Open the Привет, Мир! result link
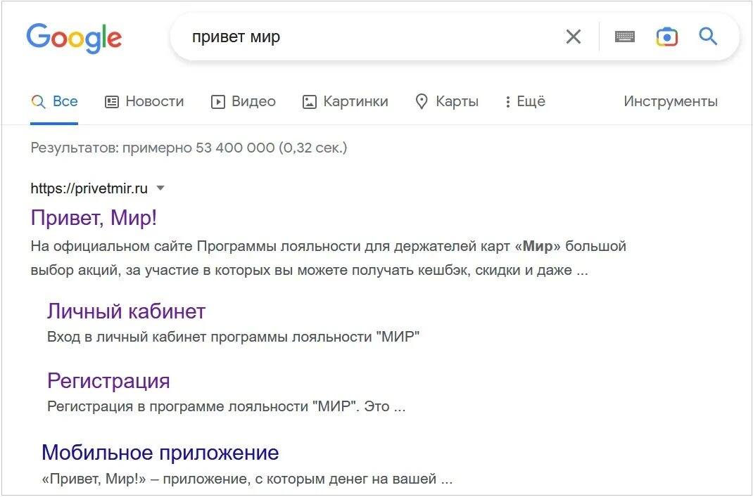 (x=94, y=219)
